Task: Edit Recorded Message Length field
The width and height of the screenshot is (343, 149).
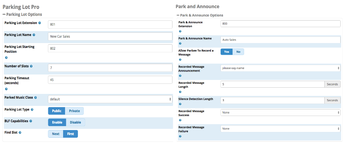Action: 273,84
